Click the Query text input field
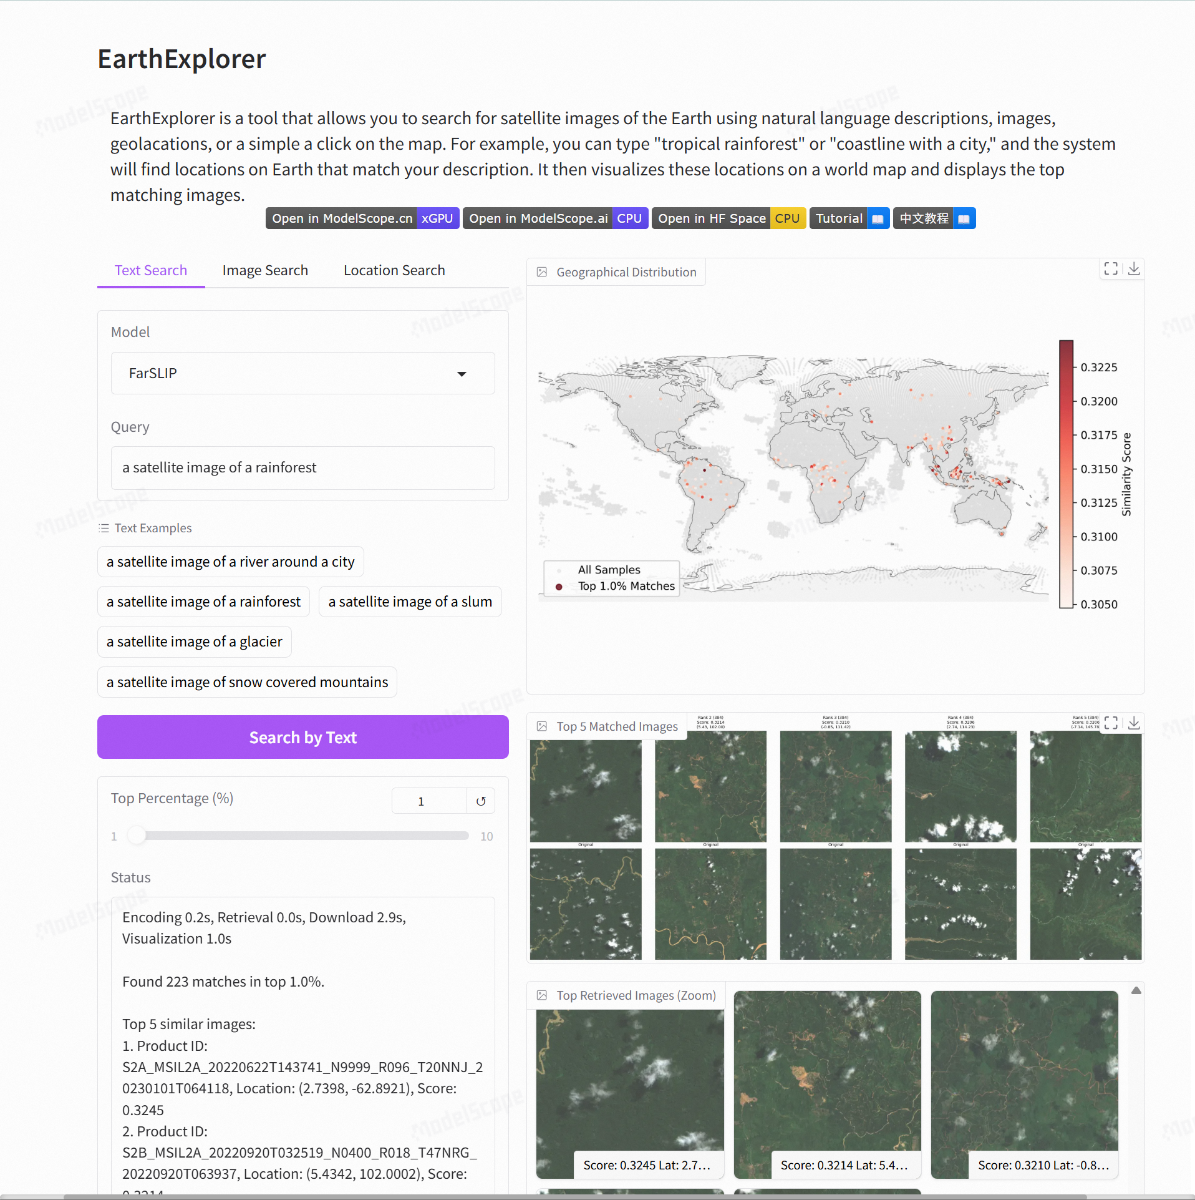 302,468
